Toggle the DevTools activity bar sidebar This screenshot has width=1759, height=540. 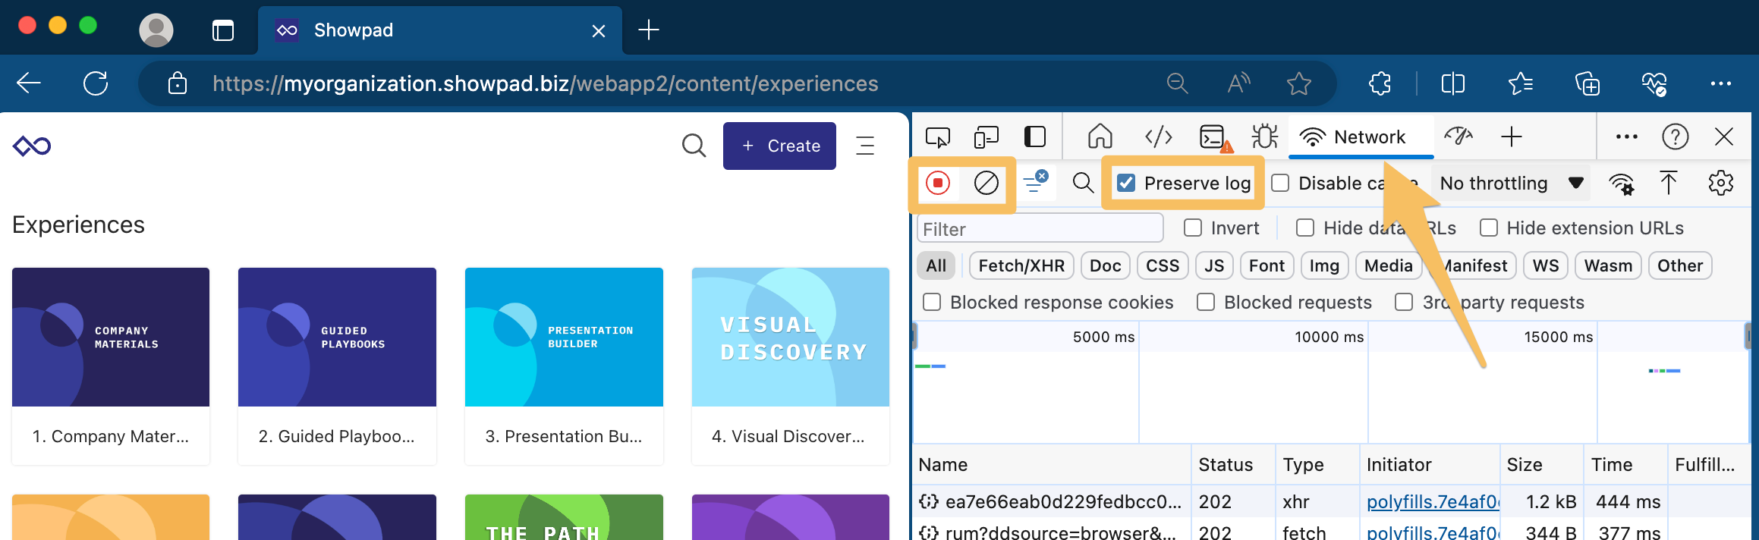click(x=1035, y=137)
